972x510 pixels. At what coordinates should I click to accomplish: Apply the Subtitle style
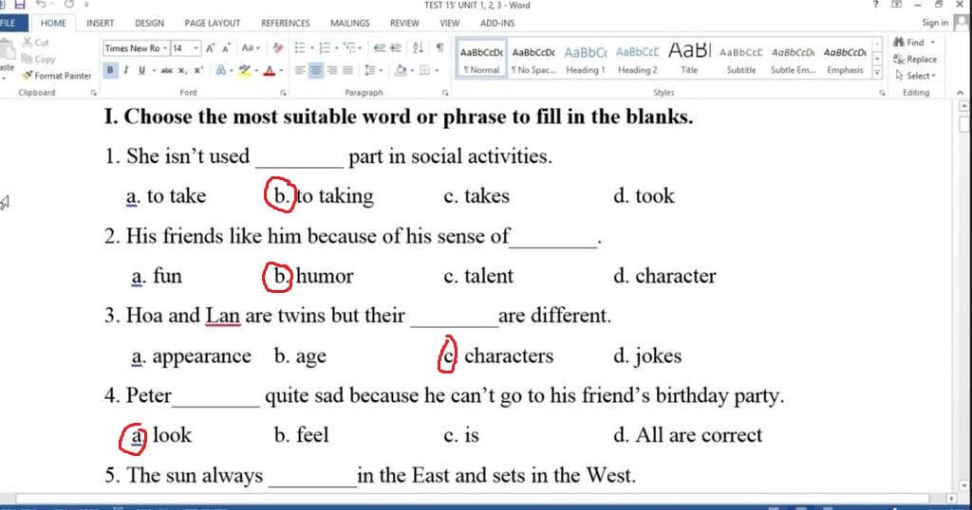[x=741, y=60]
